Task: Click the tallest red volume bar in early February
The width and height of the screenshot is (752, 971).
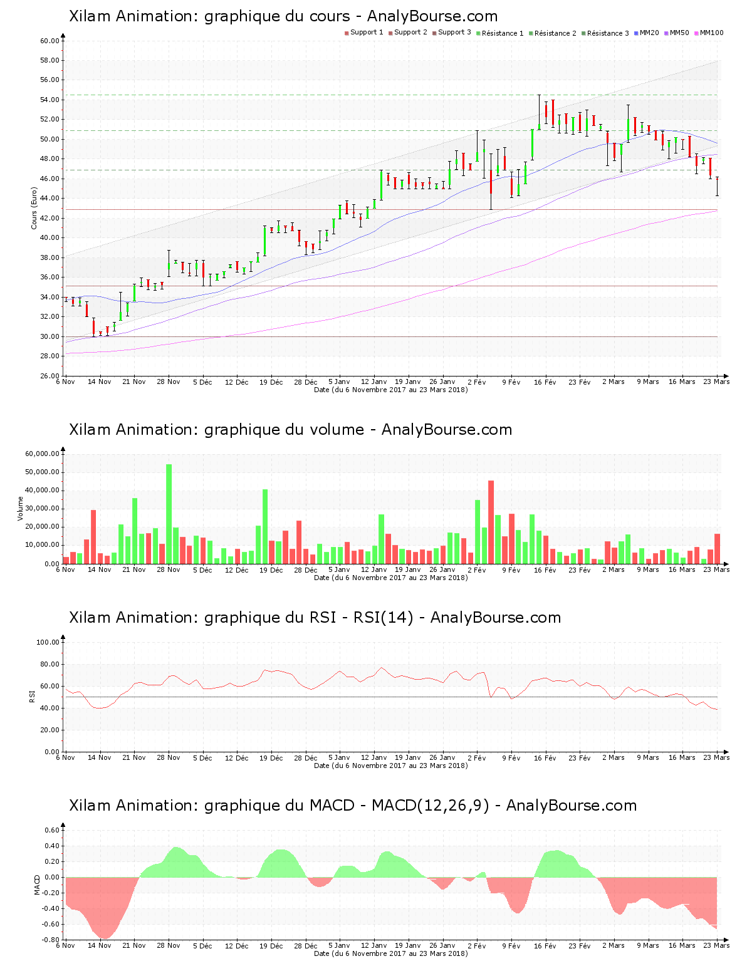Action: coord(491,522)
